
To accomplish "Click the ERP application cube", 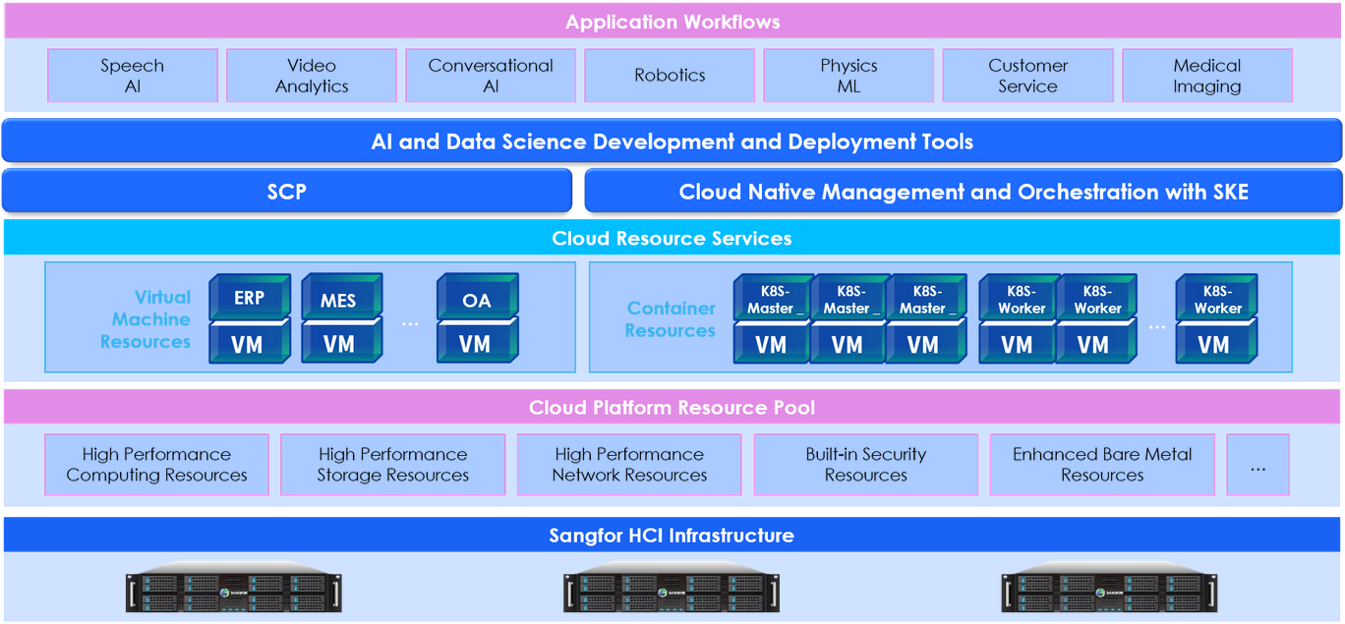I will [x=250, y=298].
